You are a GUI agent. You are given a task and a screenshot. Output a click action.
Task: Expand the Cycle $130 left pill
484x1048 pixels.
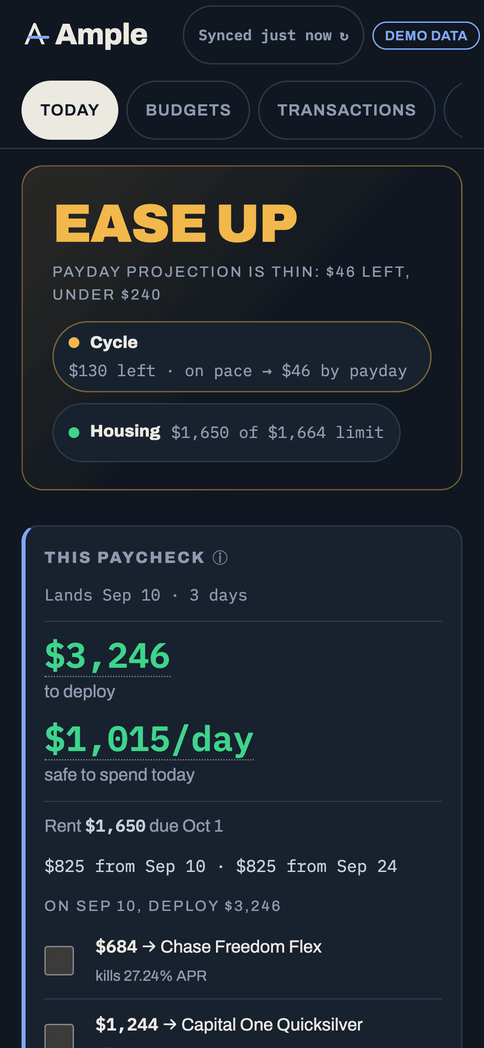(242, 356)
